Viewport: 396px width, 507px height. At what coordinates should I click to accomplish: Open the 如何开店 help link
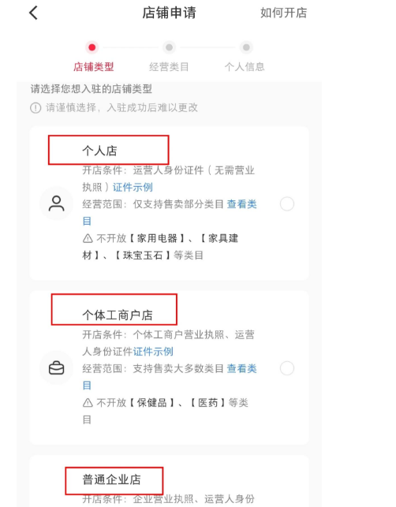click(284, 13)
